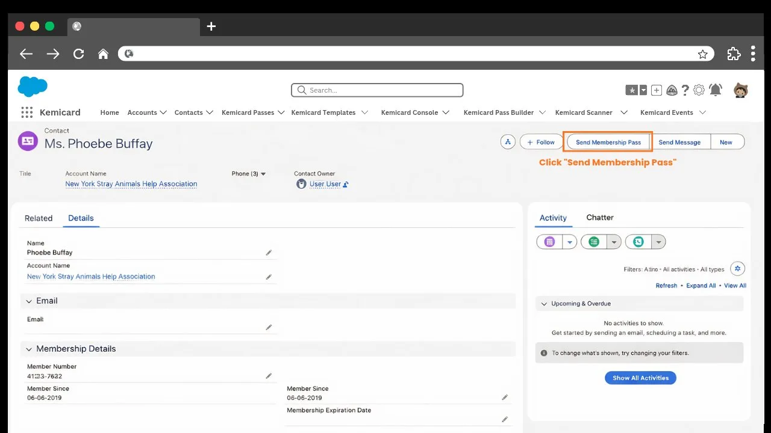771x433 pixels.
Task: Click the green log activity icon
Action: point(594,242)
